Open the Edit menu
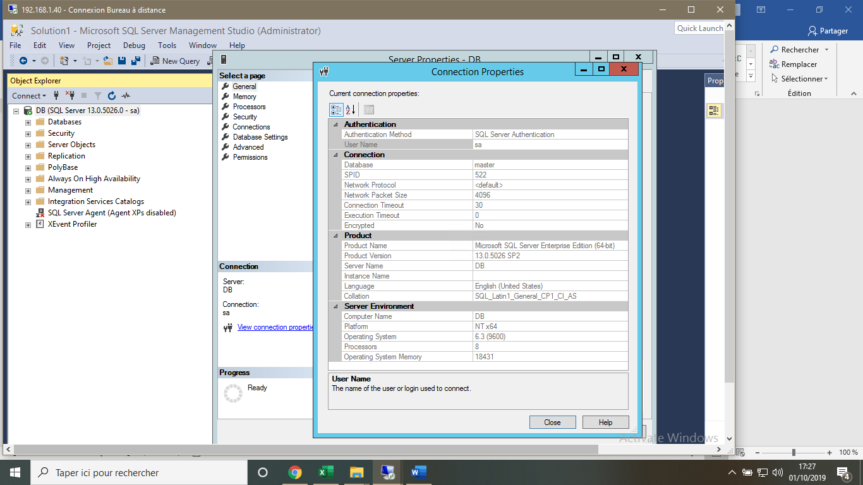Image resolution: width=863 pixels, height=485 pixels. coord(40,45)
